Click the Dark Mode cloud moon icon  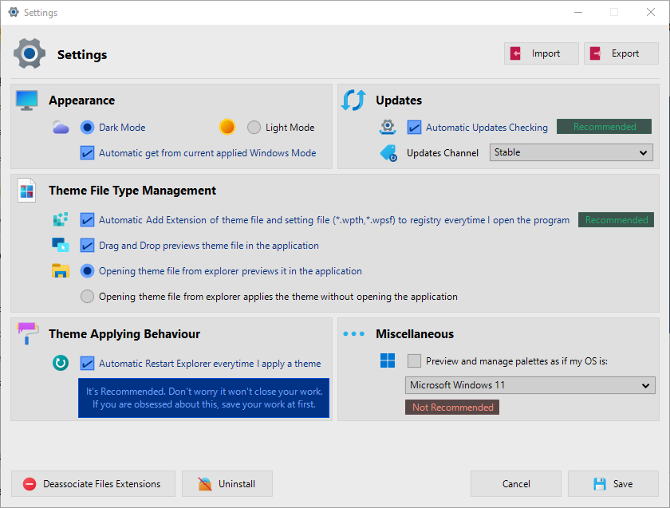click(61, 128)
